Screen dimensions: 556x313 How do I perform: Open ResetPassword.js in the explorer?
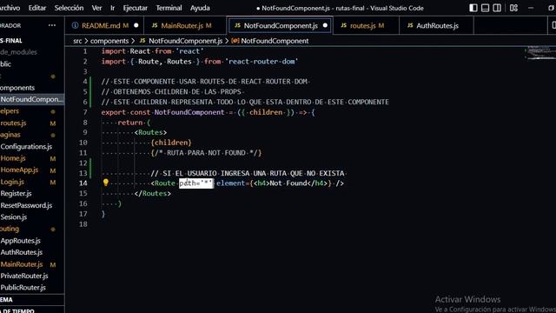[x=32, y=205]
